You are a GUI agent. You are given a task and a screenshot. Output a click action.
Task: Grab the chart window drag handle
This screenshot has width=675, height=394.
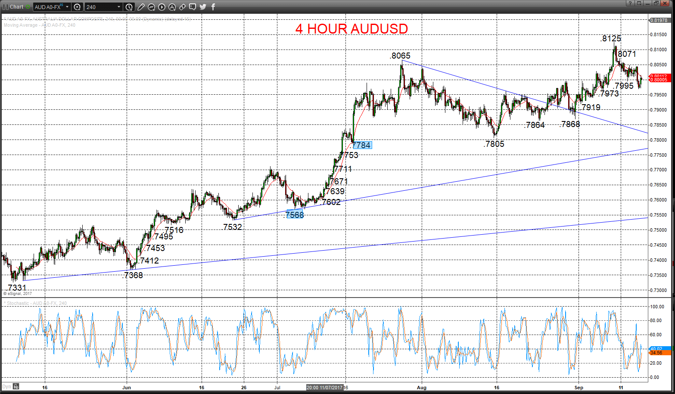[x=6, y=7]
